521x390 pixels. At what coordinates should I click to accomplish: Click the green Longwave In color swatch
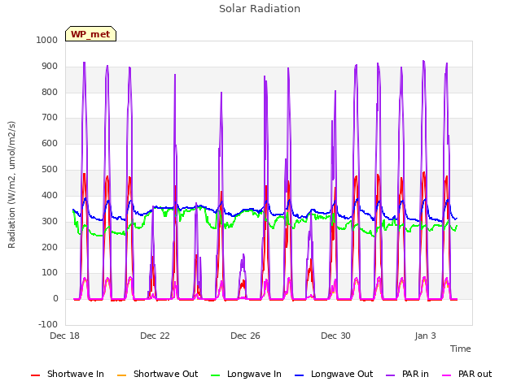[x=216, y=375]
